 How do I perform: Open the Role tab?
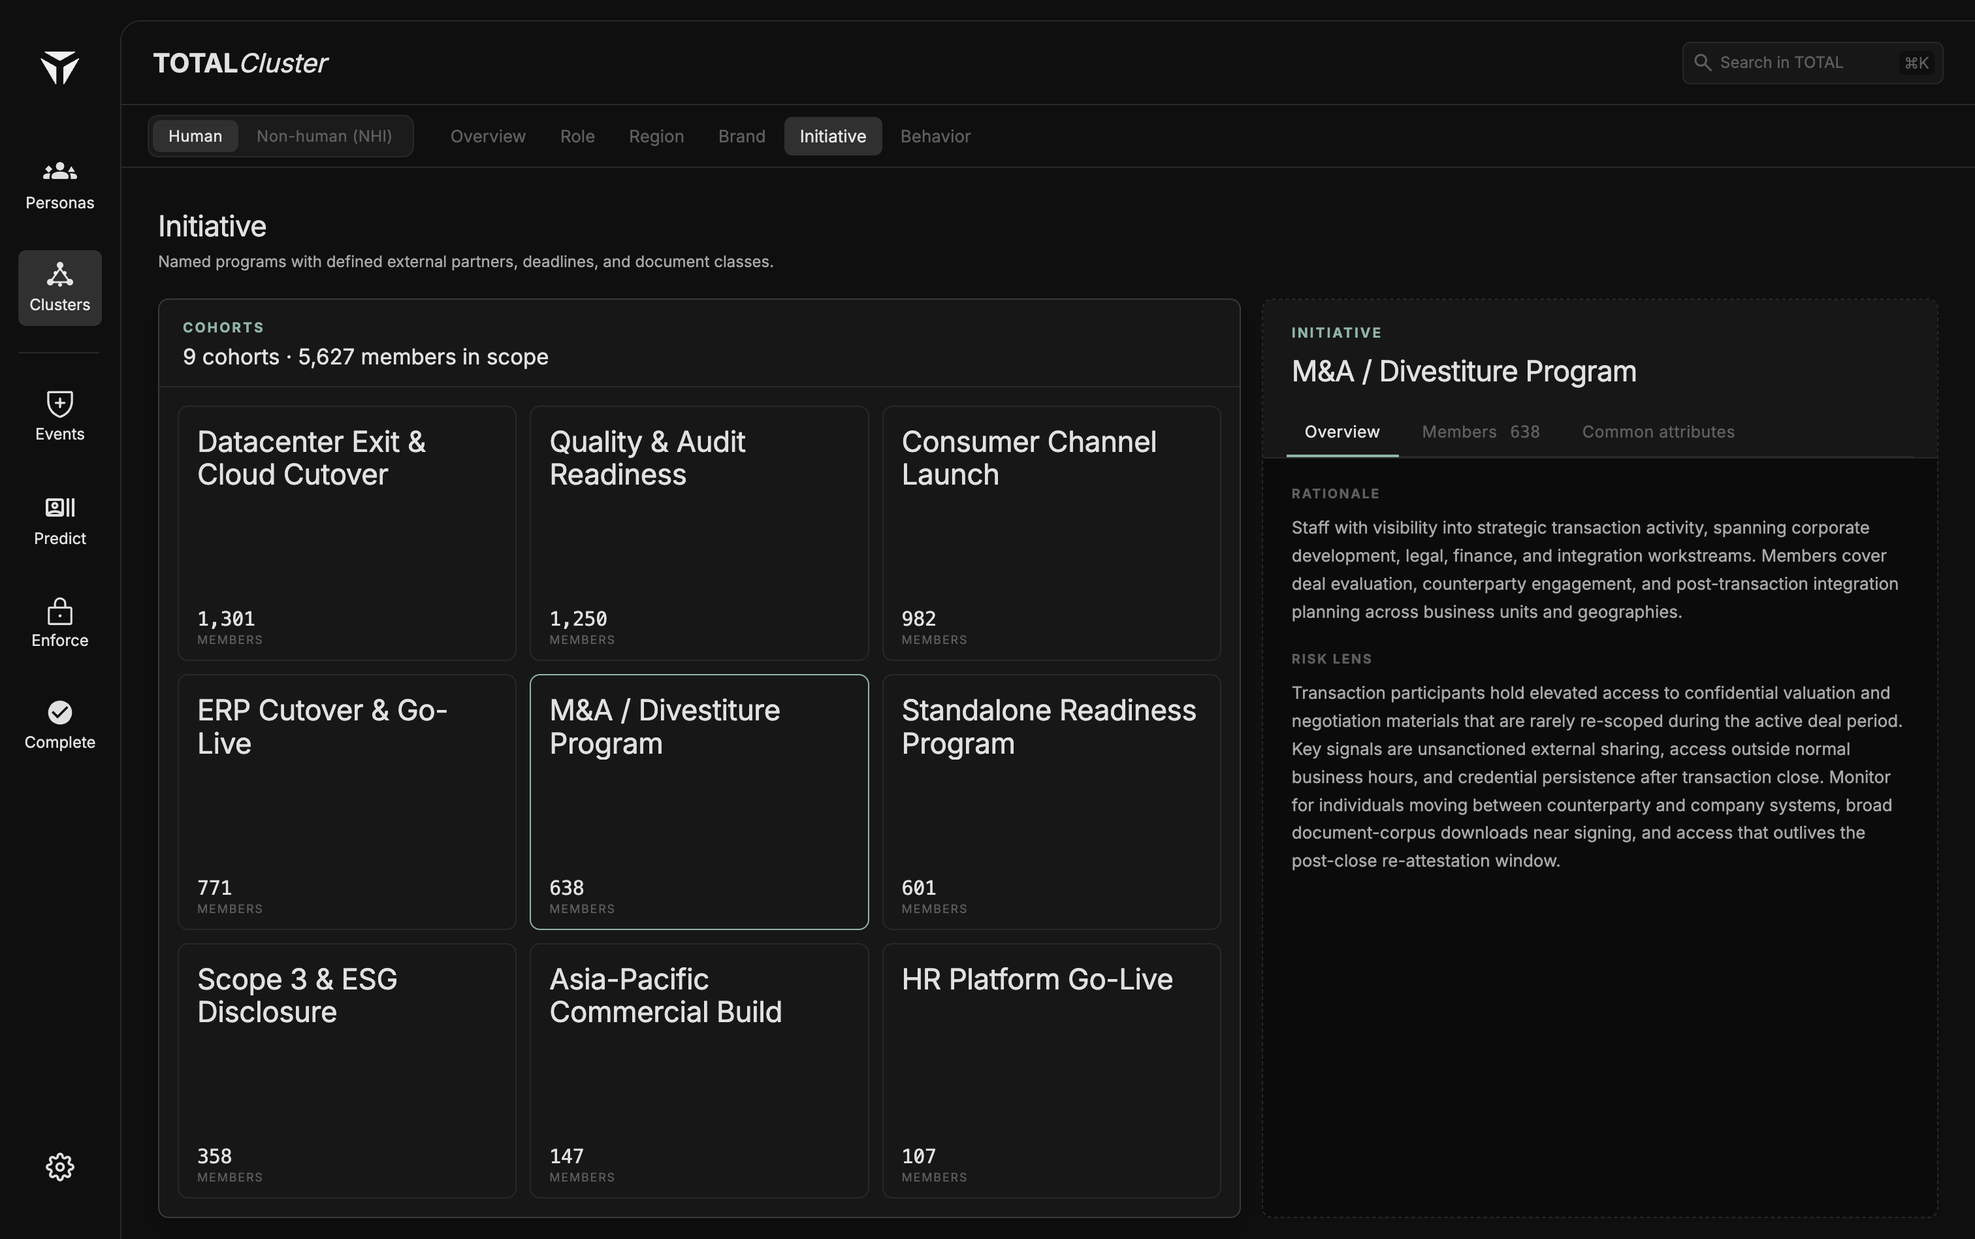(577, 136)
